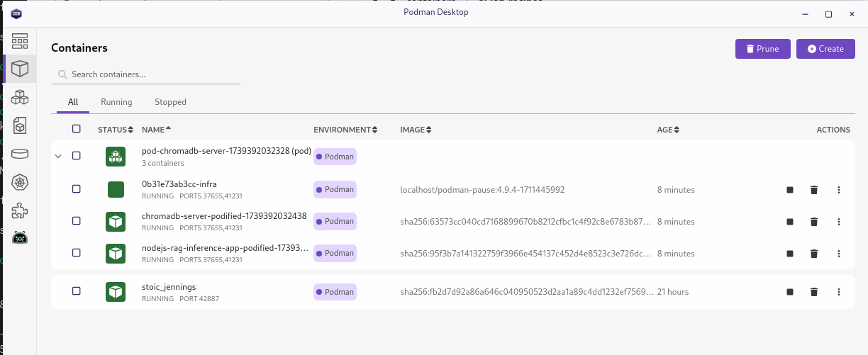Stop the 0b31e73ab3cc-infra container
This screenshot has height=355, width=868.
(789, 190)
